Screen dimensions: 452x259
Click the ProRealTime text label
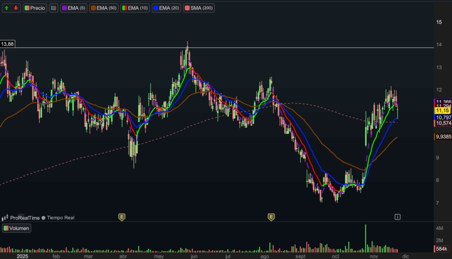pos(25,217)
